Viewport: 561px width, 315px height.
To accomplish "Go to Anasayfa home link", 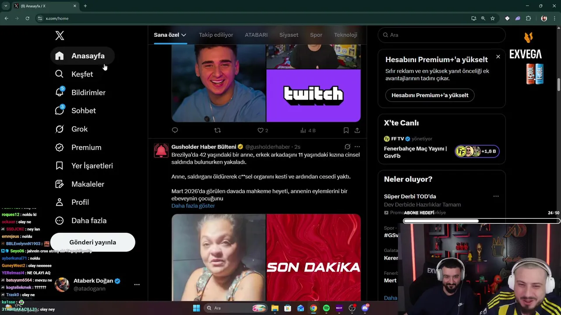I will [x=83, y=56].
